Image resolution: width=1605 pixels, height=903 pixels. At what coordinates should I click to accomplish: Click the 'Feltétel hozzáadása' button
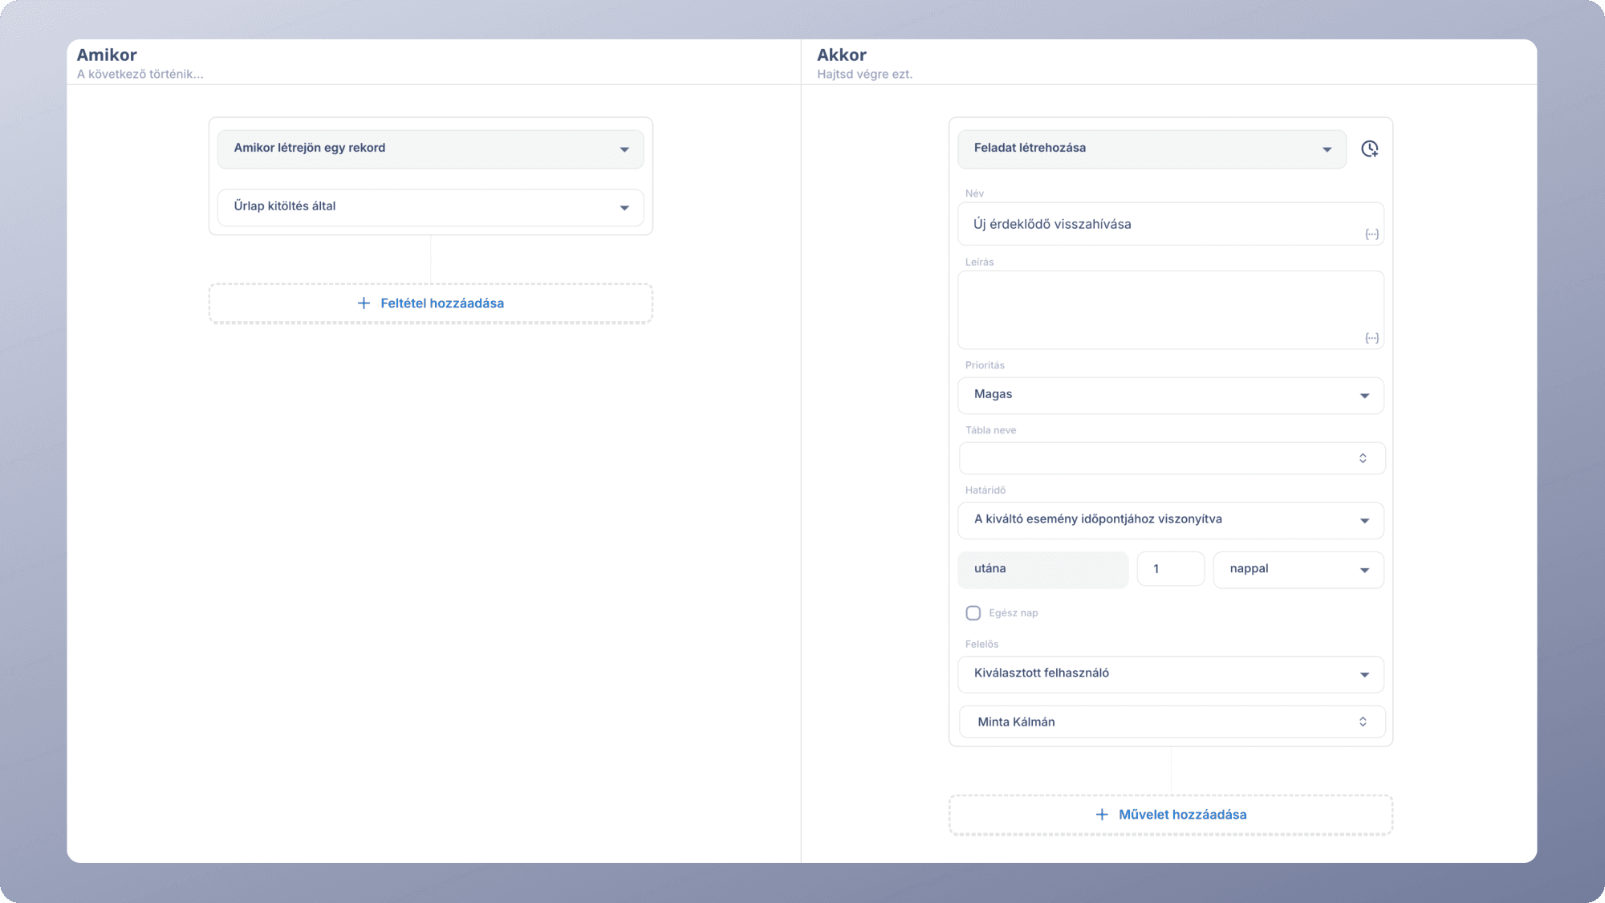(x=430, y=303)
